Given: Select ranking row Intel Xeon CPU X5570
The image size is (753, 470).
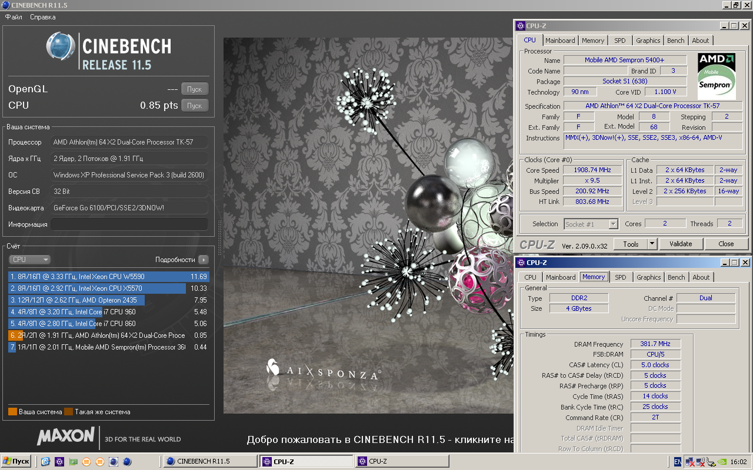Looking at the screenshot, I should (109, 288).
